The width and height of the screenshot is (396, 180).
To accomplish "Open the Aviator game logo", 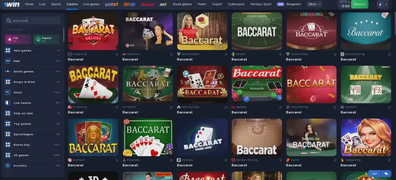I will 147,4.
